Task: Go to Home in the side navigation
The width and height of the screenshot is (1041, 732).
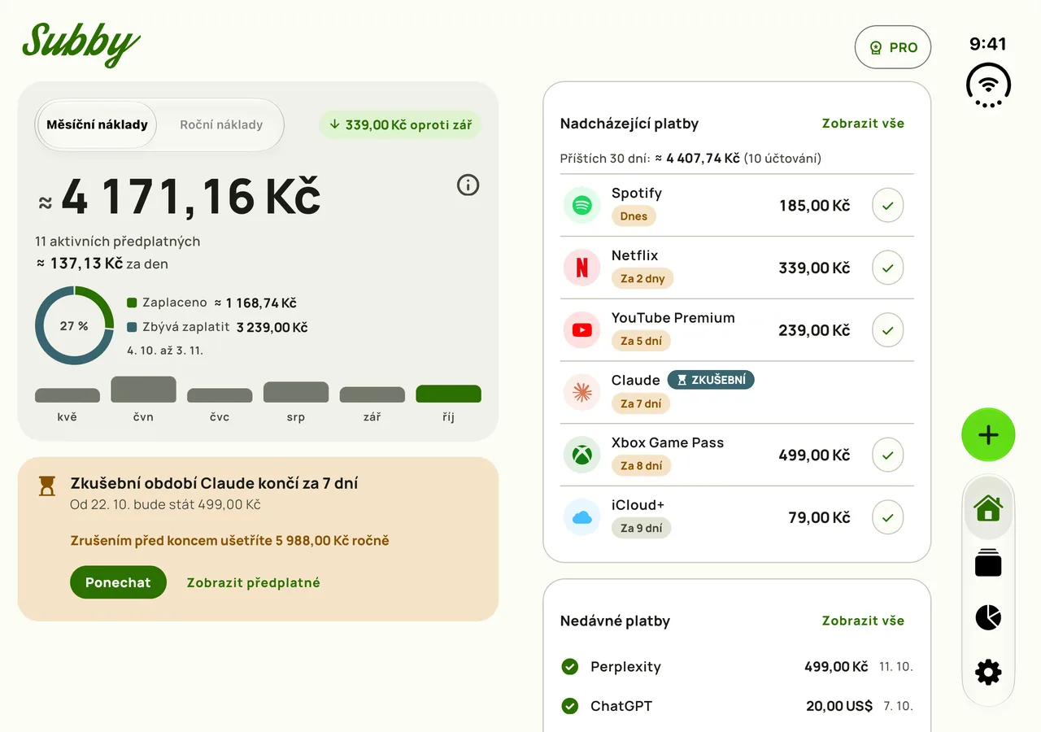Action: pos(988,508)
